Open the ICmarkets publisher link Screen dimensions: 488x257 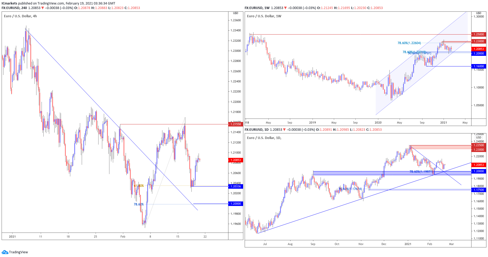(9, 3)
